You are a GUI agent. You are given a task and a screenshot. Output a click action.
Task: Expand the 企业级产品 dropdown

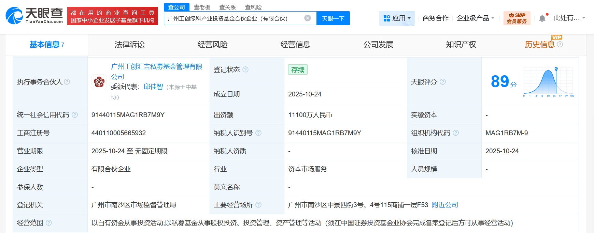click(475, 18)
